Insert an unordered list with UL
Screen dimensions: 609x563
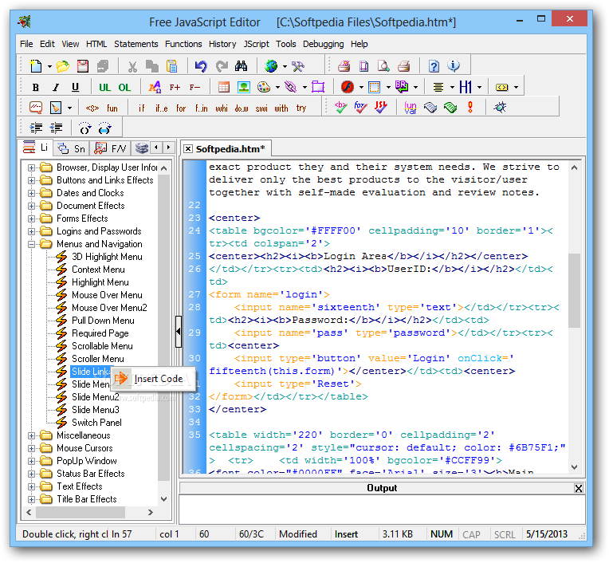[x=104, y=88]
